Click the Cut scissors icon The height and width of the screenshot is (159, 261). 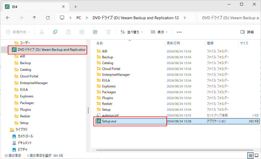[x=42, y=32]
